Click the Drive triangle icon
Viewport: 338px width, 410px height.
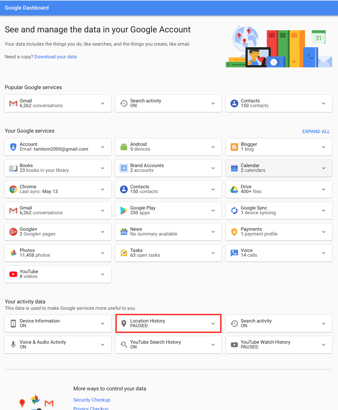pyautogui.click(x=234, y=189)
